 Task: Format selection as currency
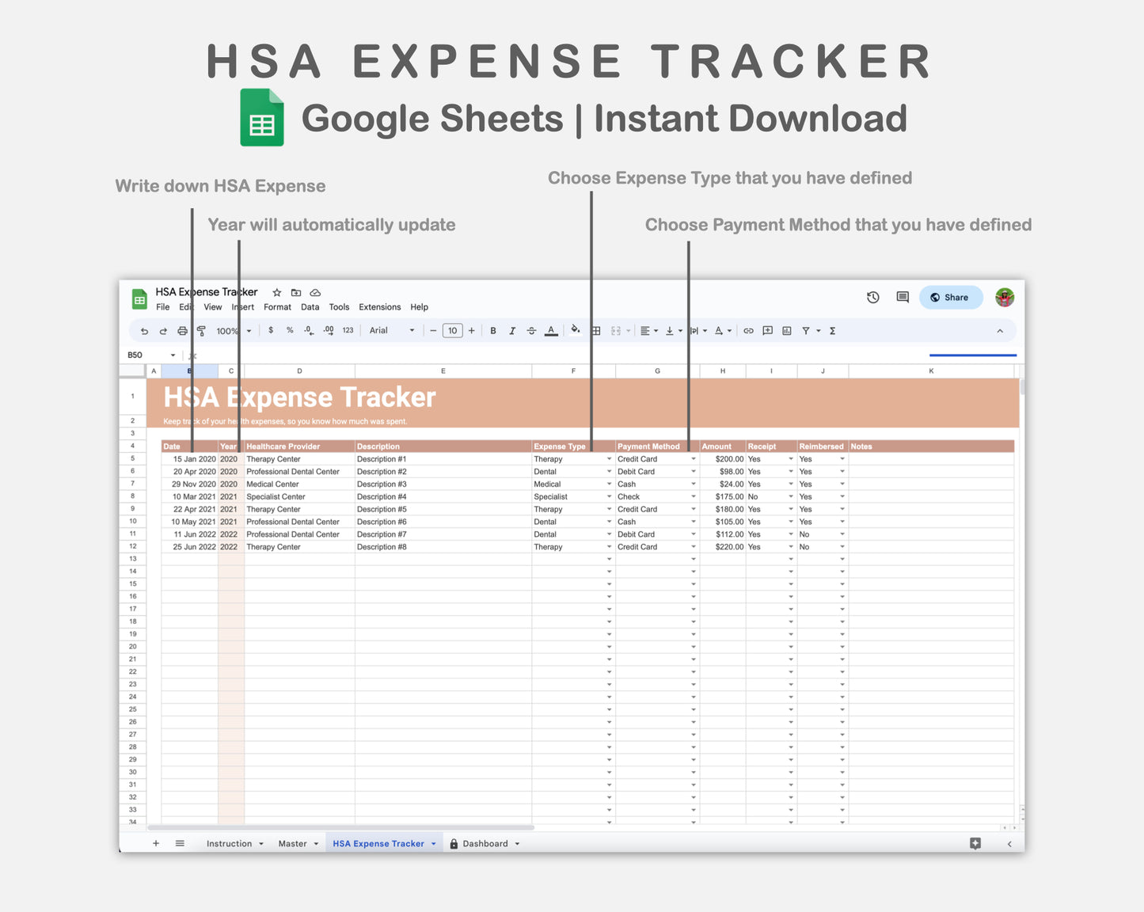tap(271, 330)
